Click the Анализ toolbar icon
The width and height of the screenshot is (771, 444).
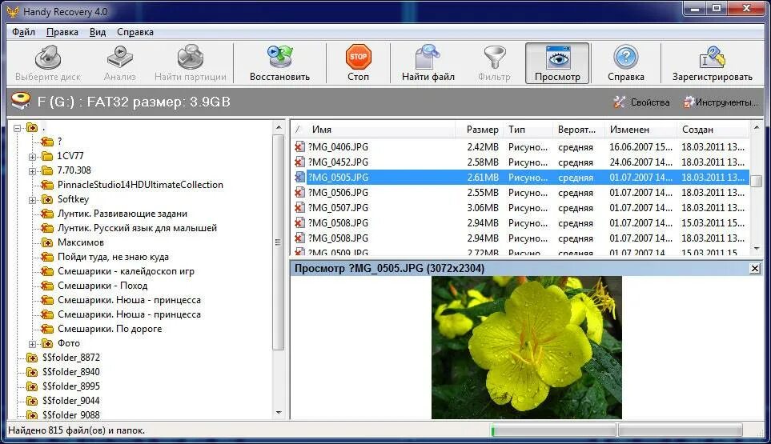tap(119, 63)
